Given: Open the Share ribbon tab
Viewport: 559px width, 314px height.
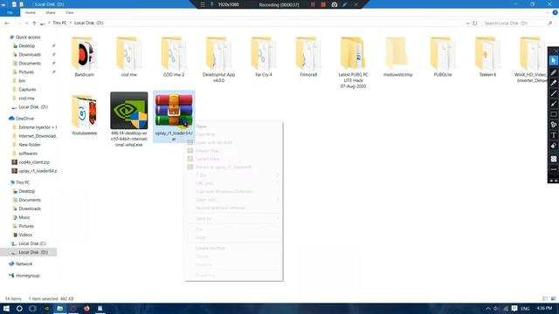Looking at the screenshot, I should pos(51,12).
